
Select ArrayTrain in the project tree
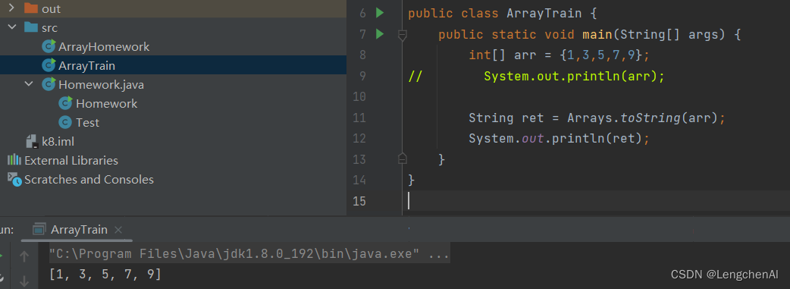86,65
